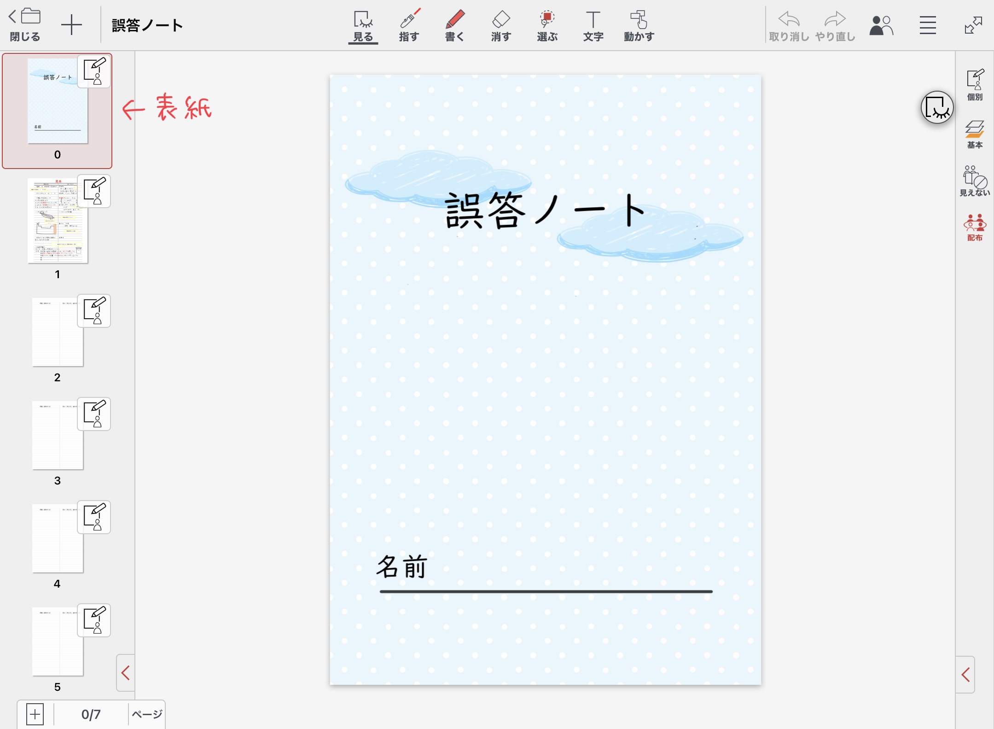
Task: Collapse the left page thumbnail panel
Action: [125, 673]
